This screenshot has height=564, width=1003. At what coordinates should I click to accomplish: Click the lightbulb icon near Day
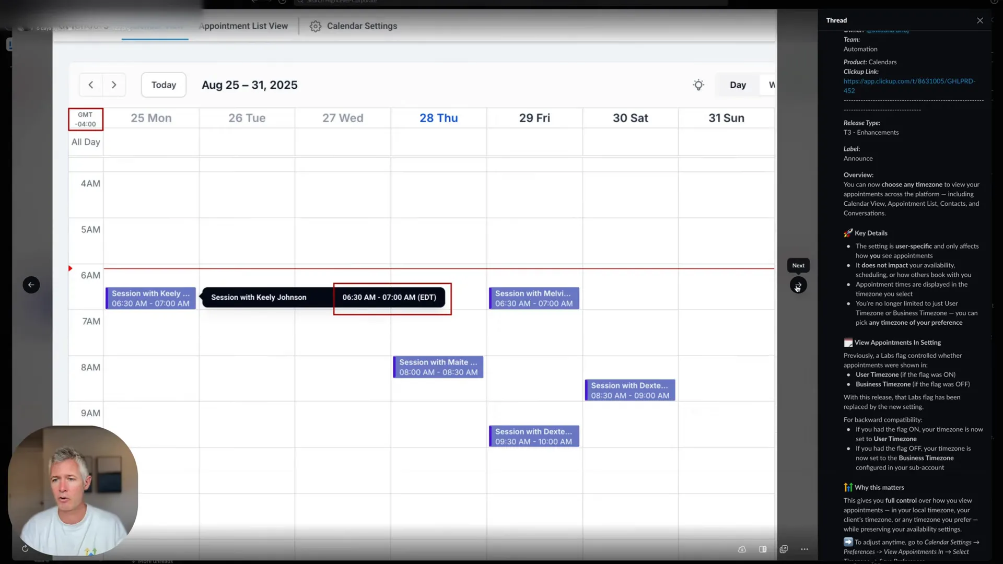[x=698, y=85]
